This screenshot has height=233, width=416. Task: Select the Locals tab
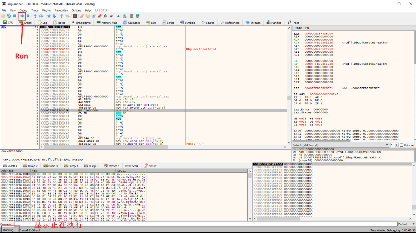coord(131,166)
